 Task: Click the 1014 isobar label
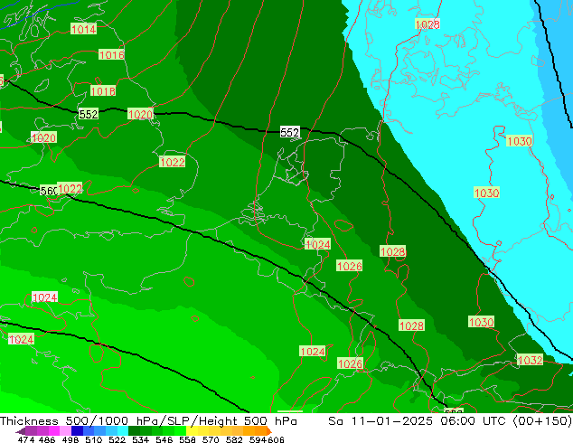[83, 29]
